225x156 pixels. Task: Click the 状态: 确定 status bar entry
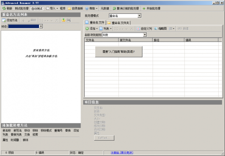tap(86, 153)
